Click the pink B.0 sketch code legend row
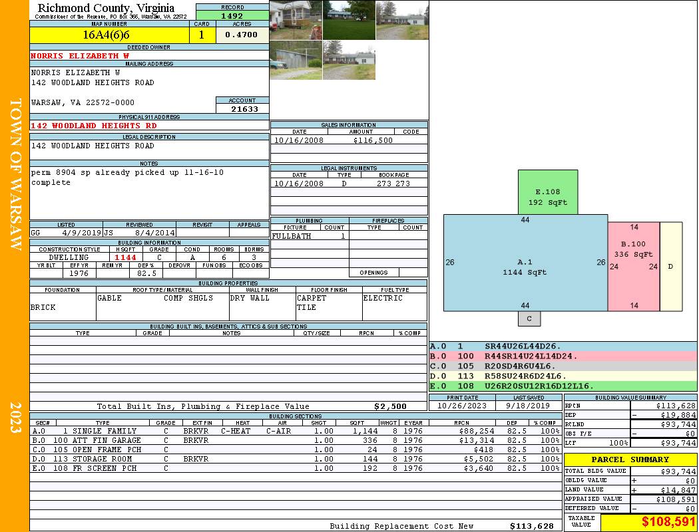Image resolution: width=699 pixels, height=532 pixels. click(563, 356)
